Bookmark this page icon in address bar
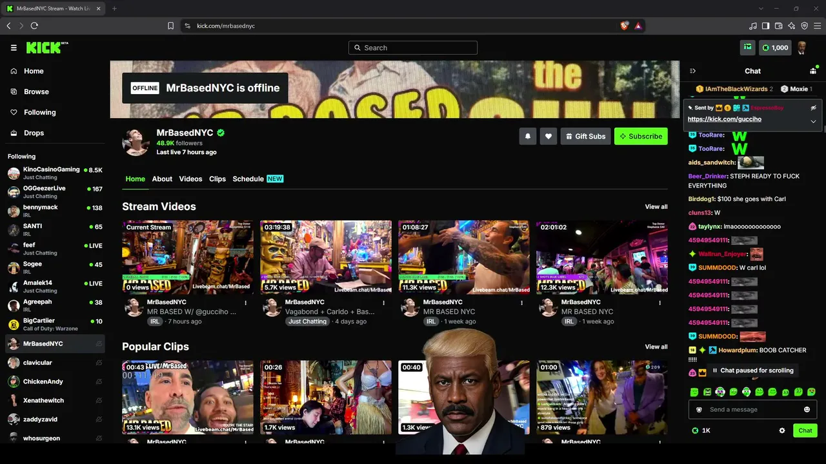Viewport: 826px width, 464px height. pyautogui.click(x=170, y=26)
